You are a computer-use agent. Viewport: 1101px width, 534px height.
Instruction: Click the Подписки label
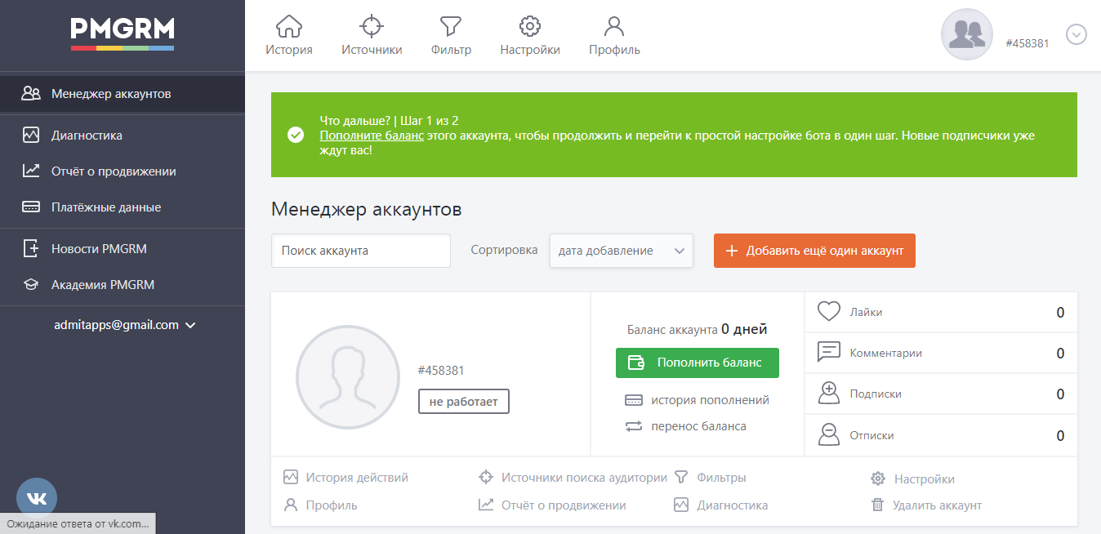click(x=876, y=394)
